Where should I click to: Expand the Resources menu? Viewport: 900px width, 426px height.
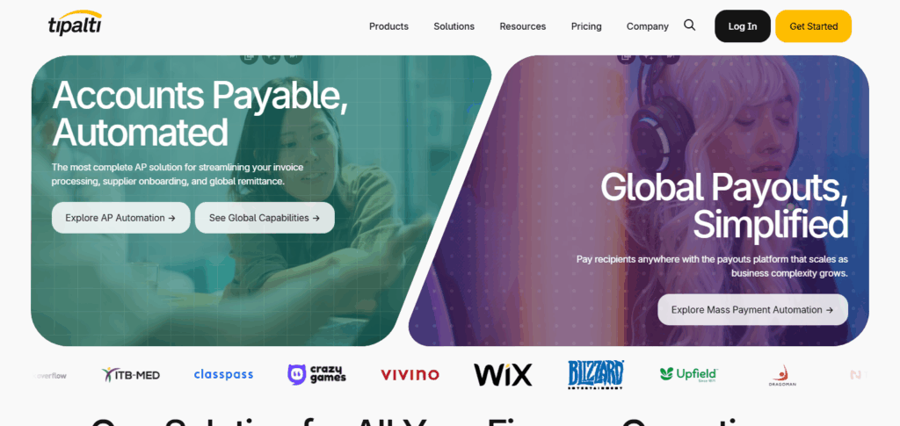coord(522,26)
